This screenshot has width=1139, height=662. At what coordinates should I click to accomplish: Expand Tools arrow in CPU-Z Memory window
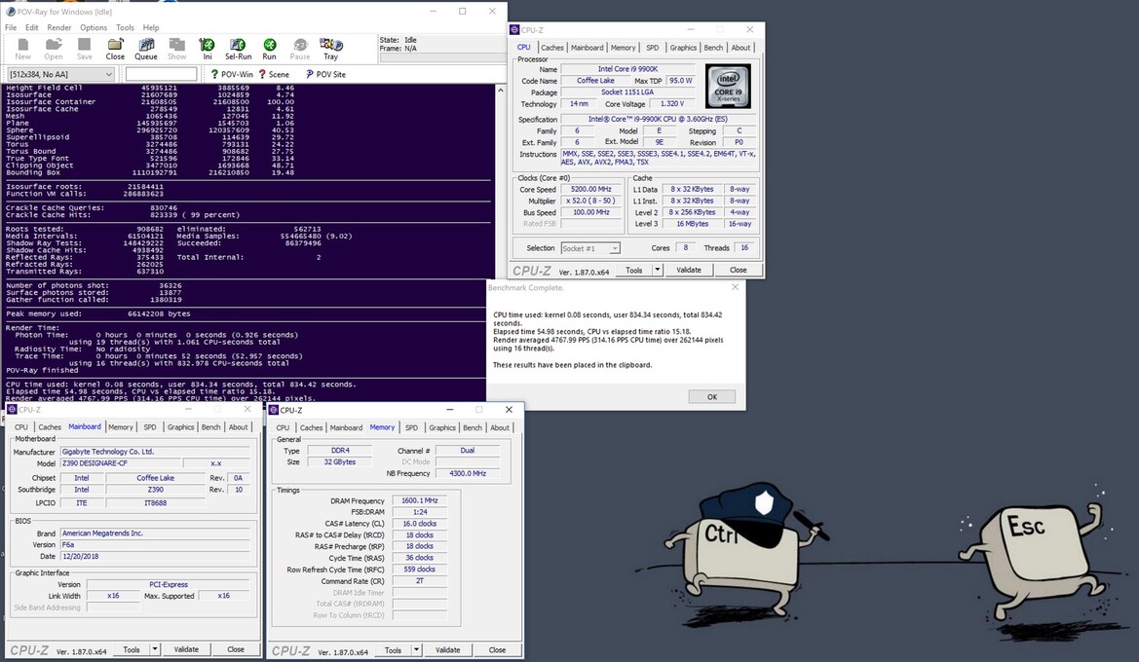pyautogui.click(x=416, y=650)
